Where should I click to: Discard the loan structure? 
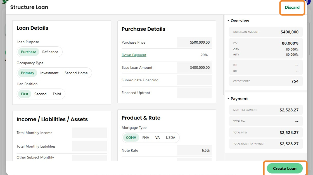(x=292, y=8)
